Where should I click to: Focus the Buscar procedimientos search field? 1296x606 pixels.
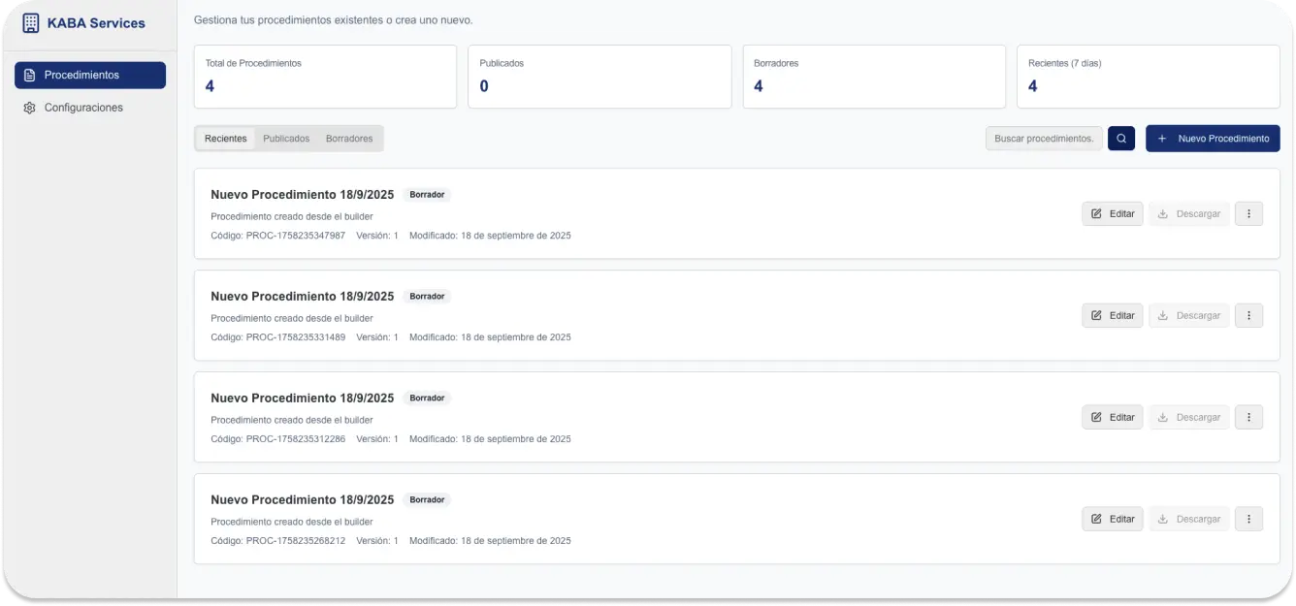coord(1044,139)
